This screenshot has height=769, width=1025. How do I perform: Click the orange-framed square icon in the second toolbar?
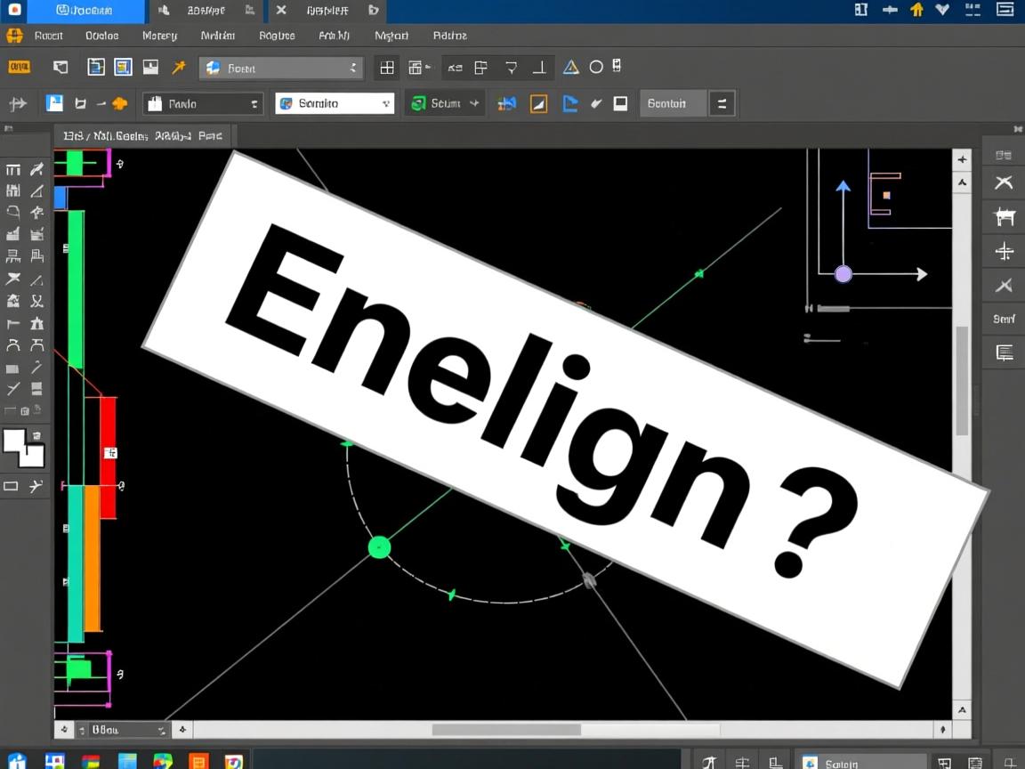coord(538,104)
